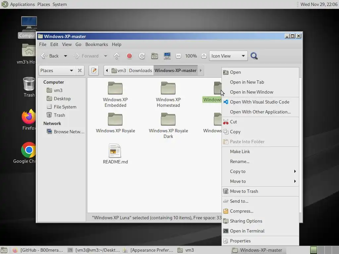The image size is (339, 254).
Task: Open the System panel menu
Action: tap(60, 4)
